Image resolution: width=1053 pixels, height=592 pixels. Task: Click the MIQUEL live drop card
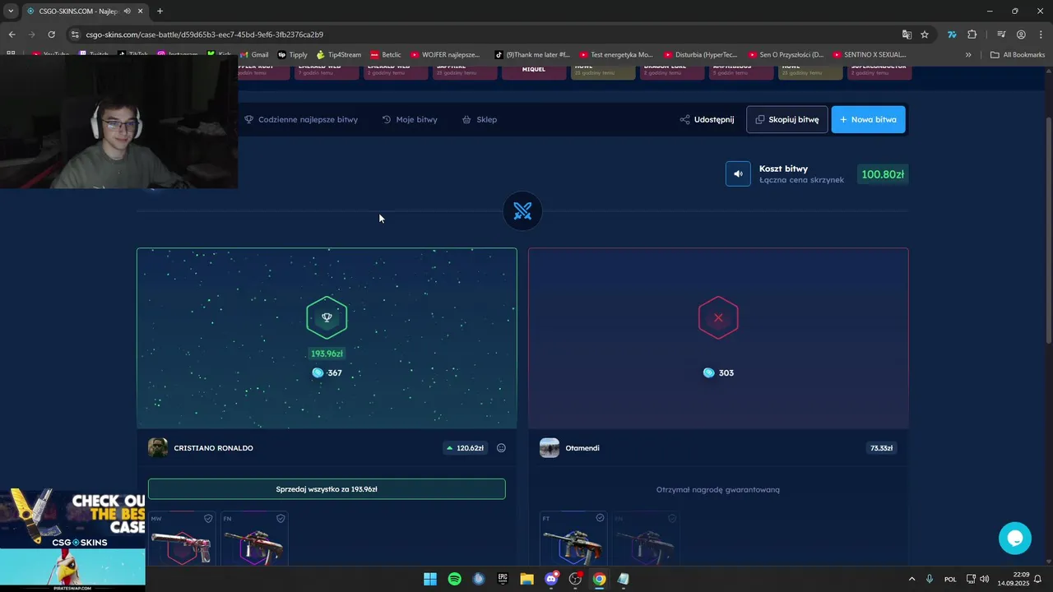tap(534, 72)
